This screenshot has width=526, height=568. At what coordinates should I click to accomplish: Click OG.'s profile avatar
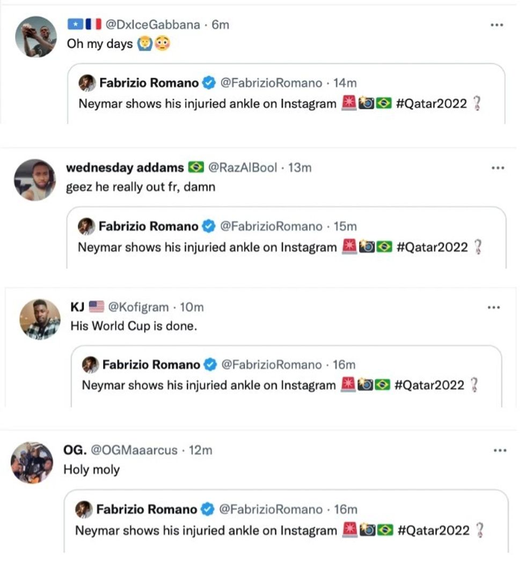point(32,462)
